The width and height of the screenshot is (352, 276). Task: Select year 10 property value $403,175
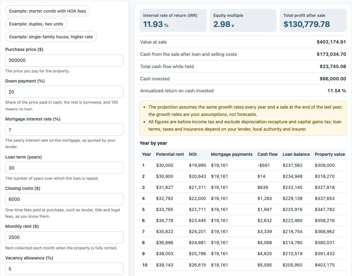[325, 265]
